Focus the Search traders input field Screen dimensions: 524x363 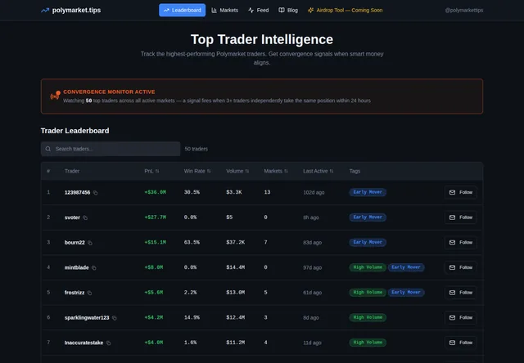point(111,149)
